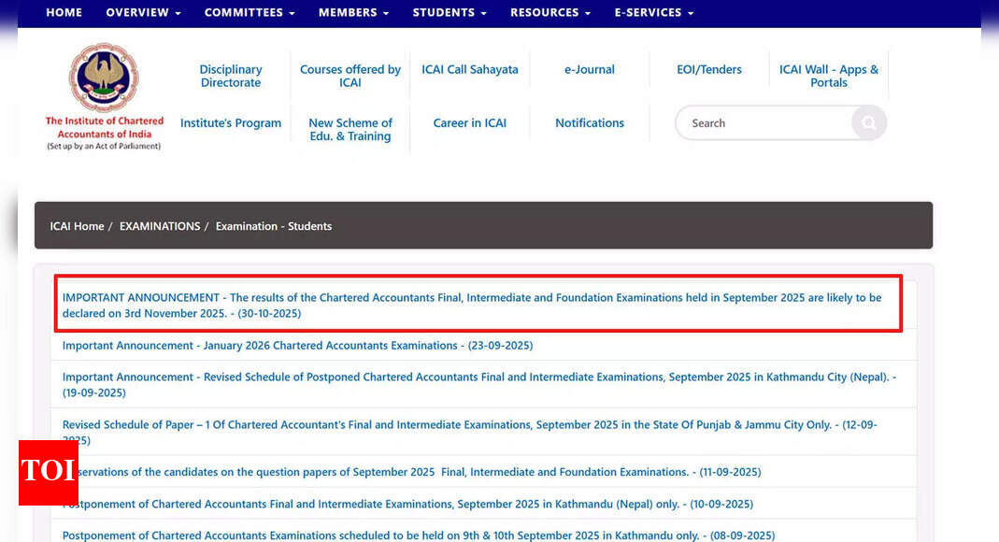Open Courses offered by ICAI
999x542 pixels.
coord(350,76)
